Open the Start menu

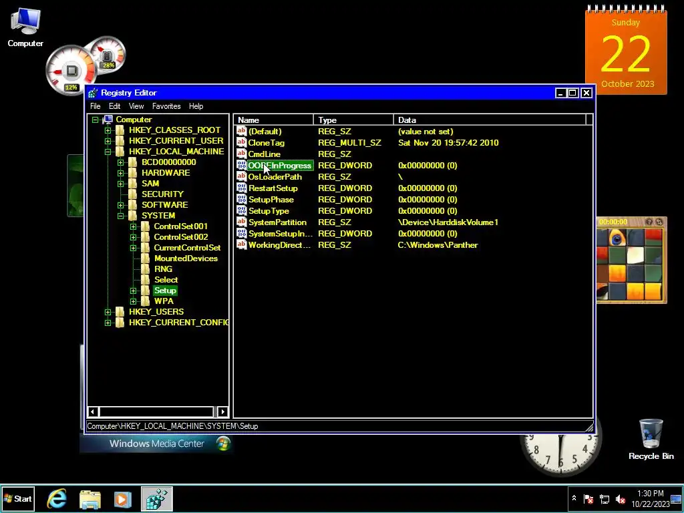point(18,498)
